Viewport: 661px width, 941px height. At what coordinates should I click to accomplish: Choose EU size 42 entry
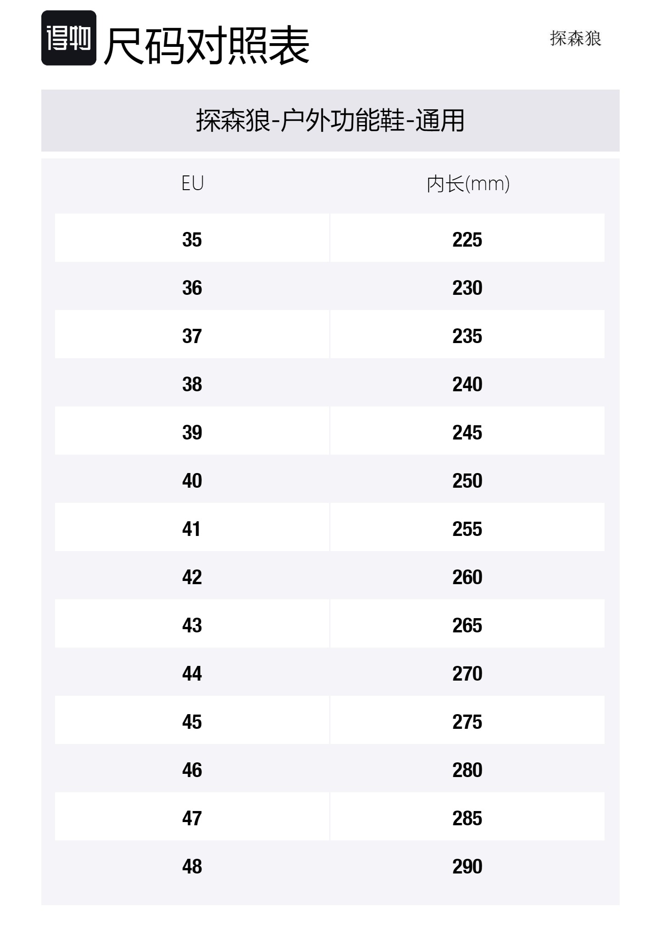click(192, 577)
